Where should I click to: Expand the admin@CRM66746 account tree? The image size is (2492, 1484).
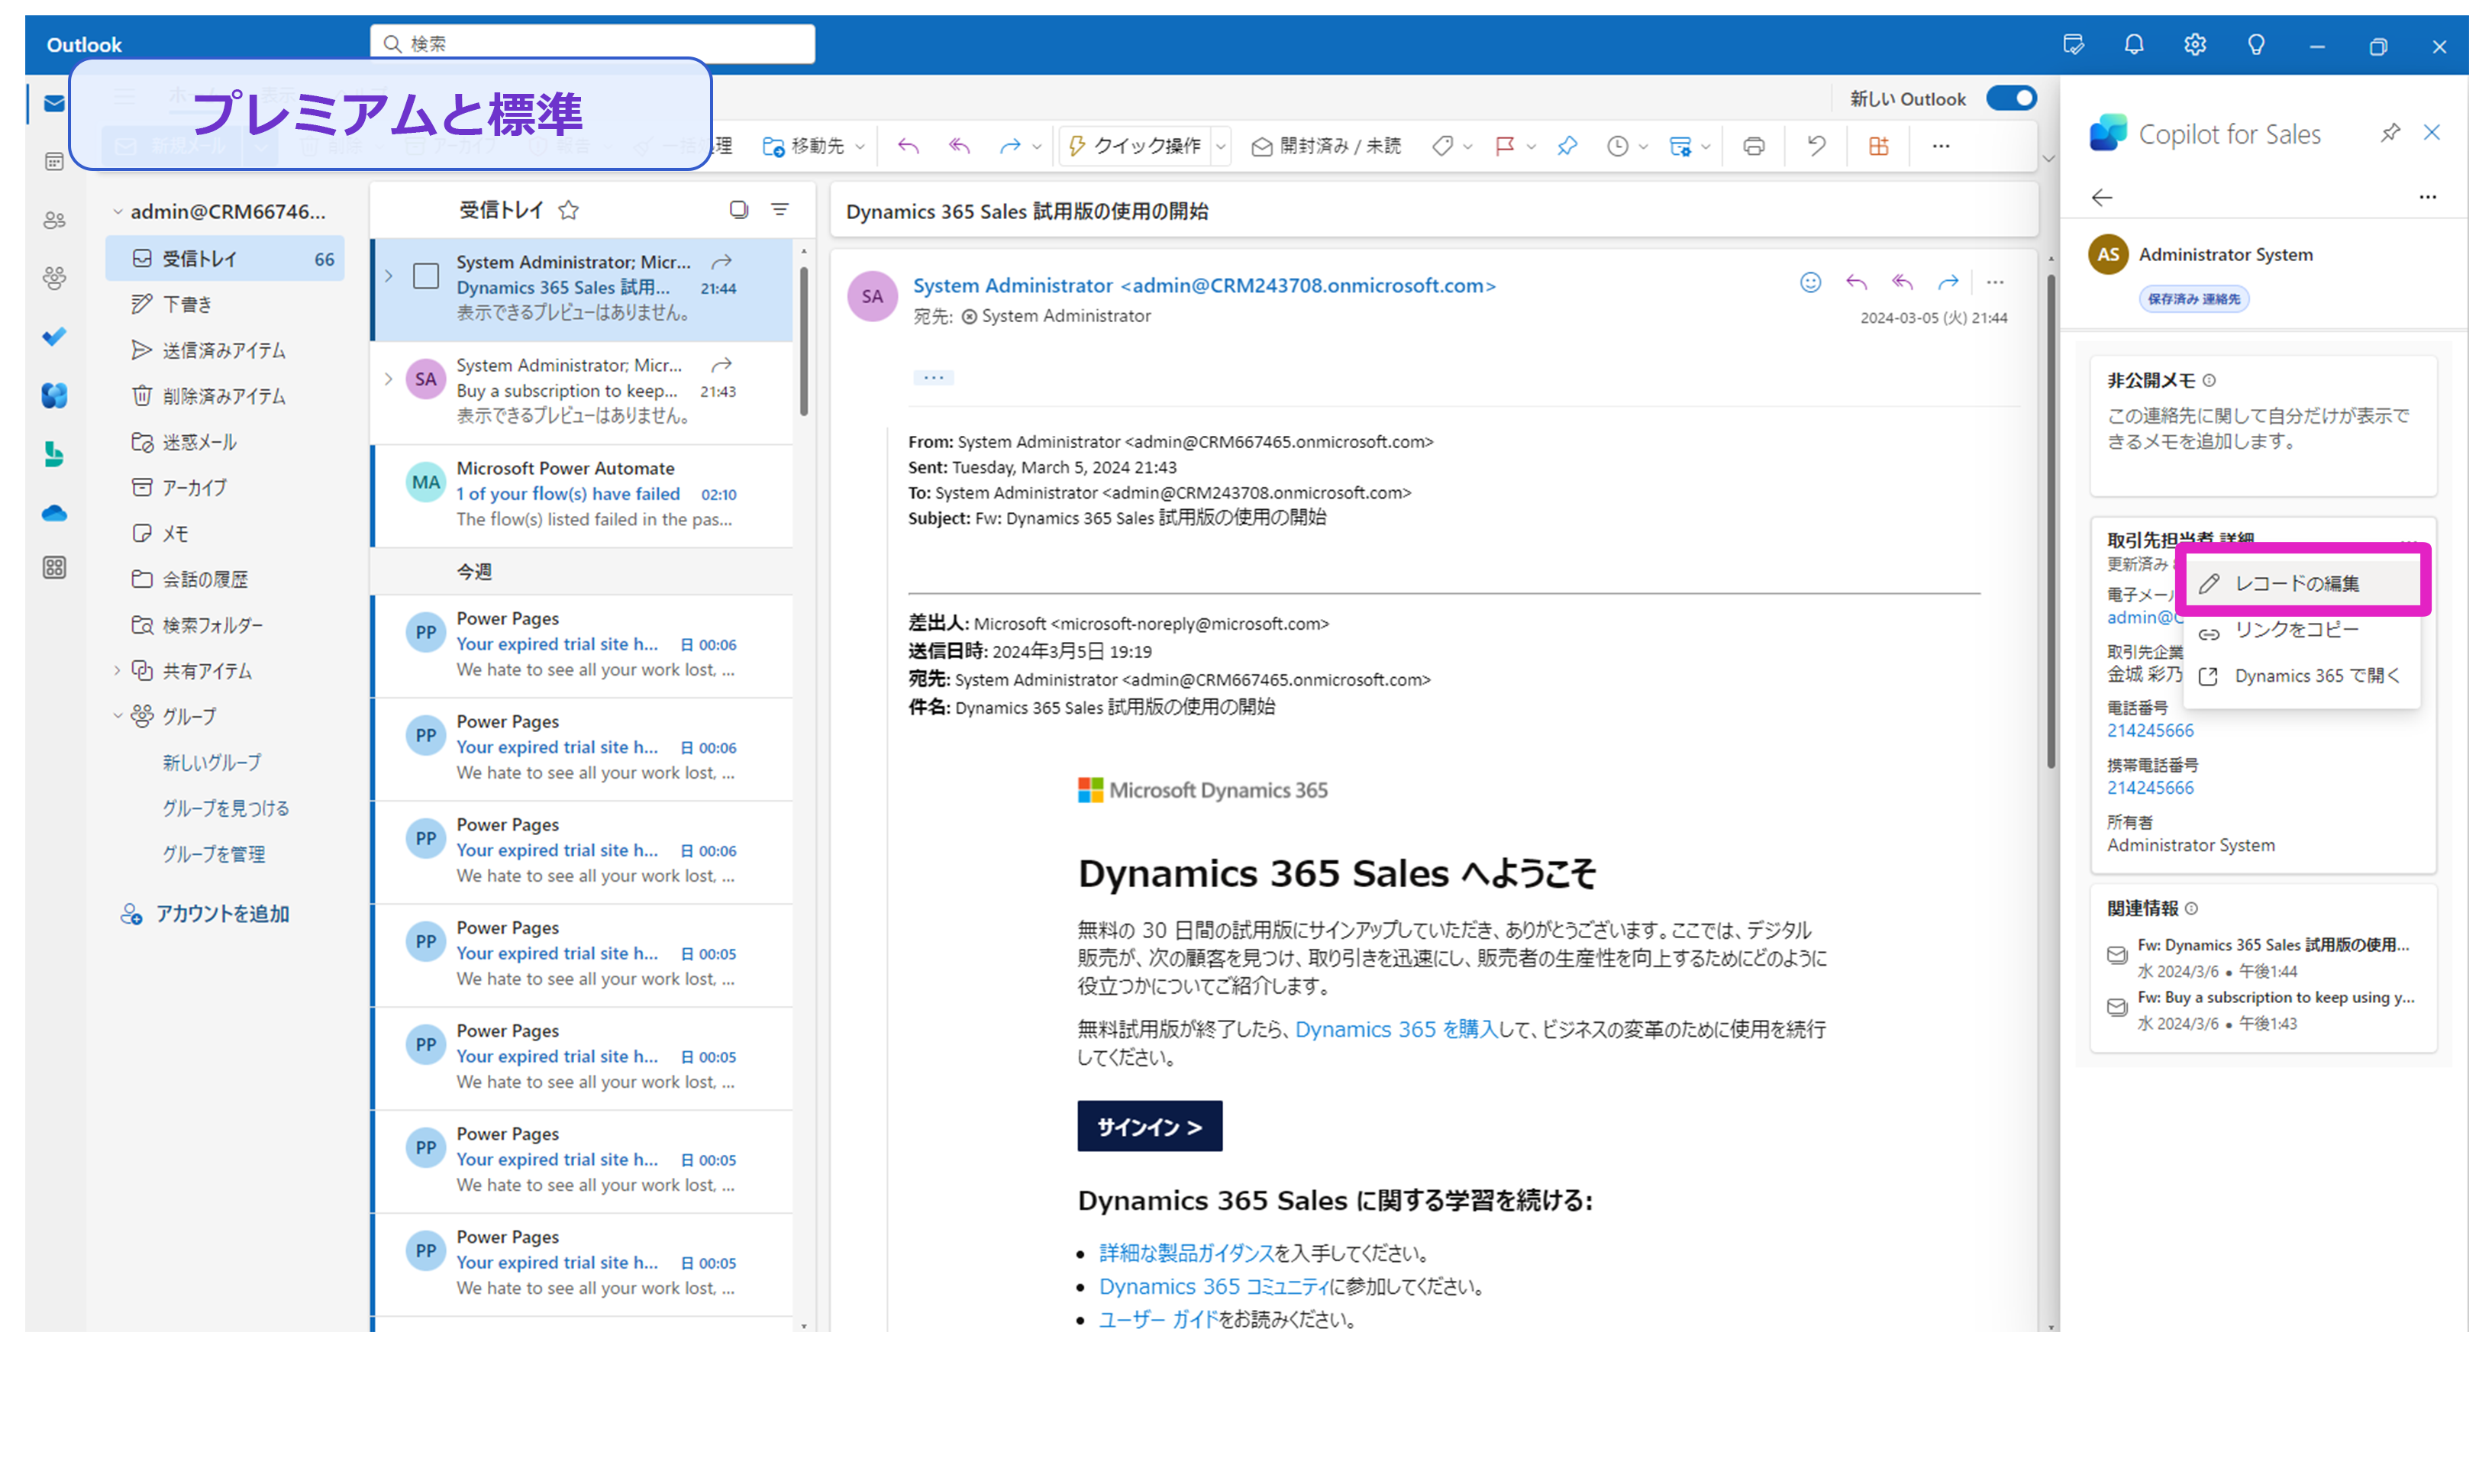(x=117, y=212)
